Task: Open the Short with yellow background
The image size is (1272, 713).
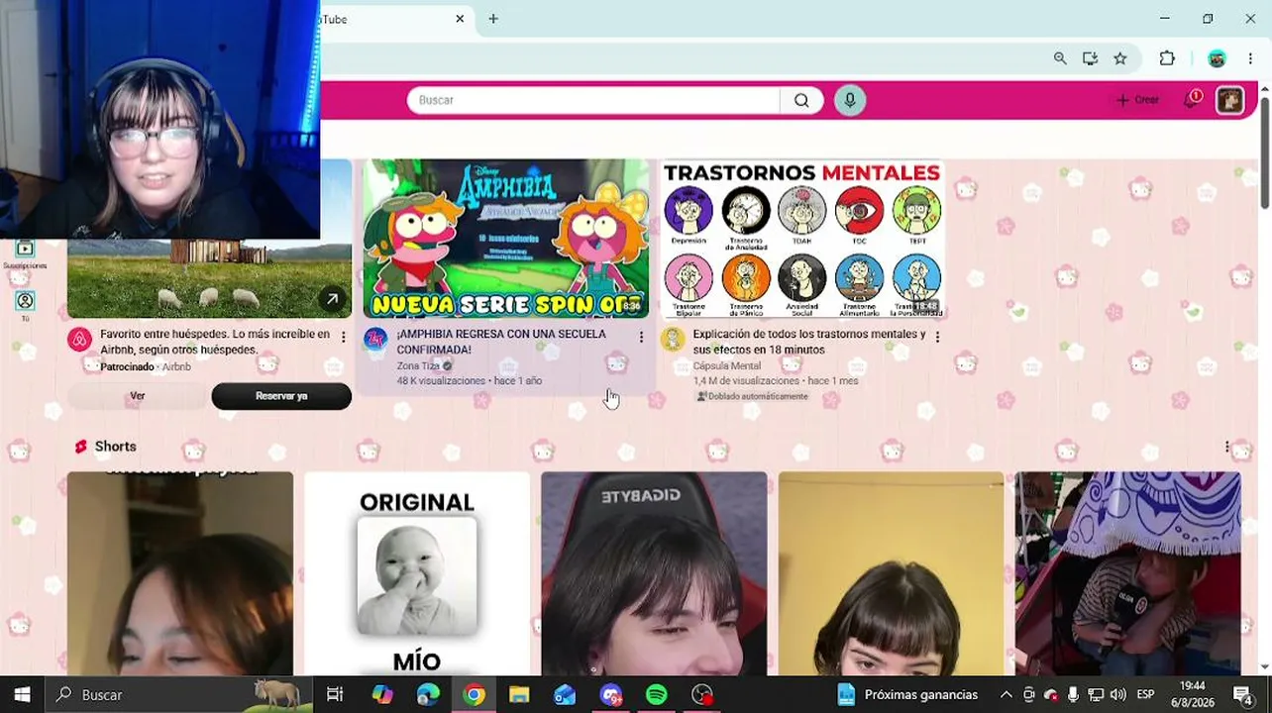Action: click(891, 573)
